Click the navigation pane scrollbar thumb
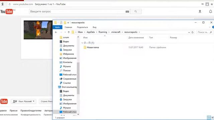214x120 pixels. 78,78
